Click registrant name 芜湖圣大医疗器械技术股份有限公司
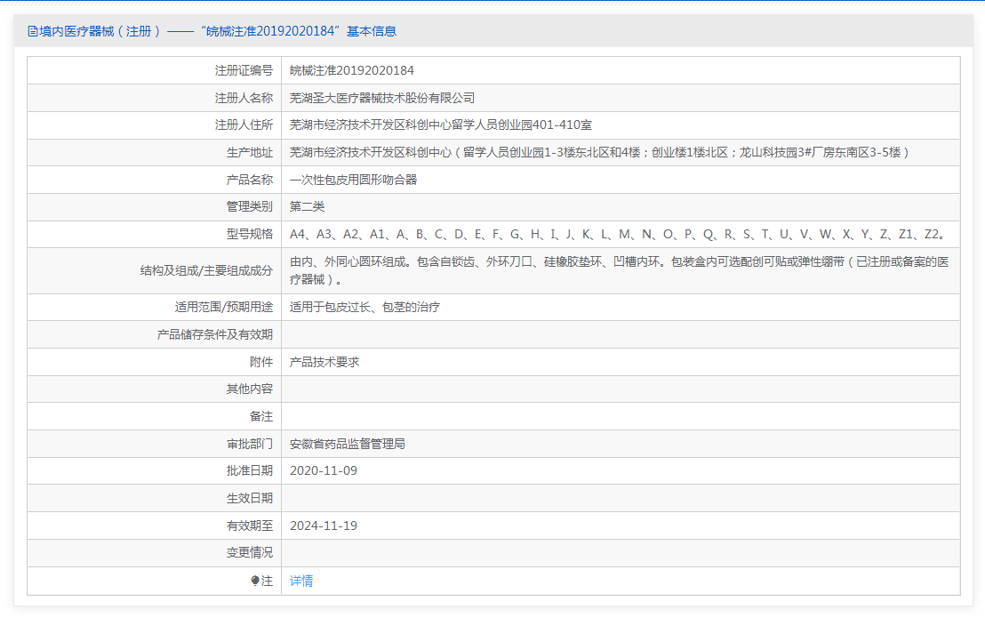Viewport: 985px width, 618px height. coord(382,98)
